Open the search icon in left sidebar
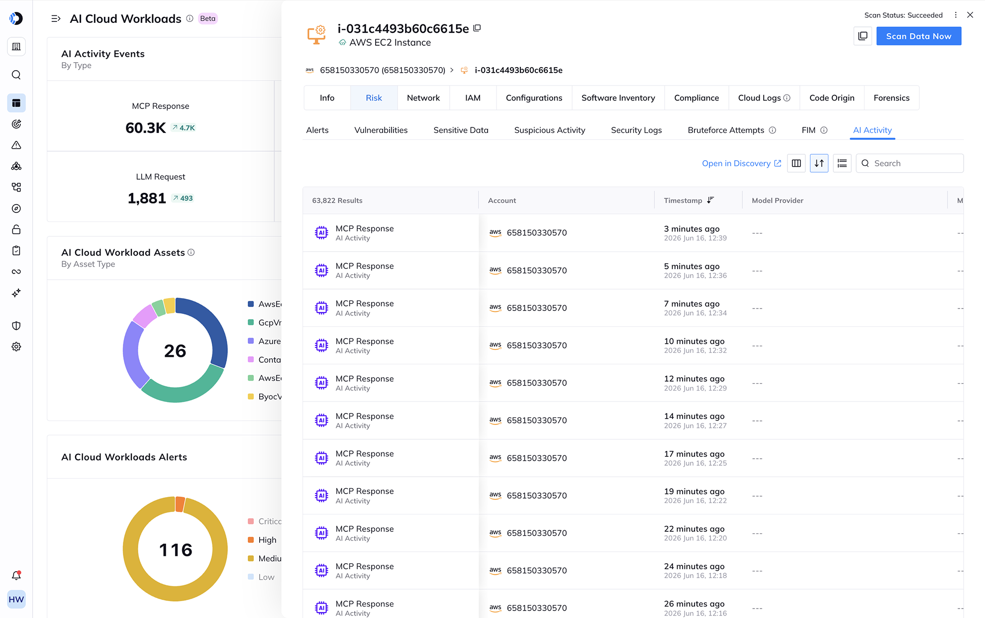 tap(16, 75)
